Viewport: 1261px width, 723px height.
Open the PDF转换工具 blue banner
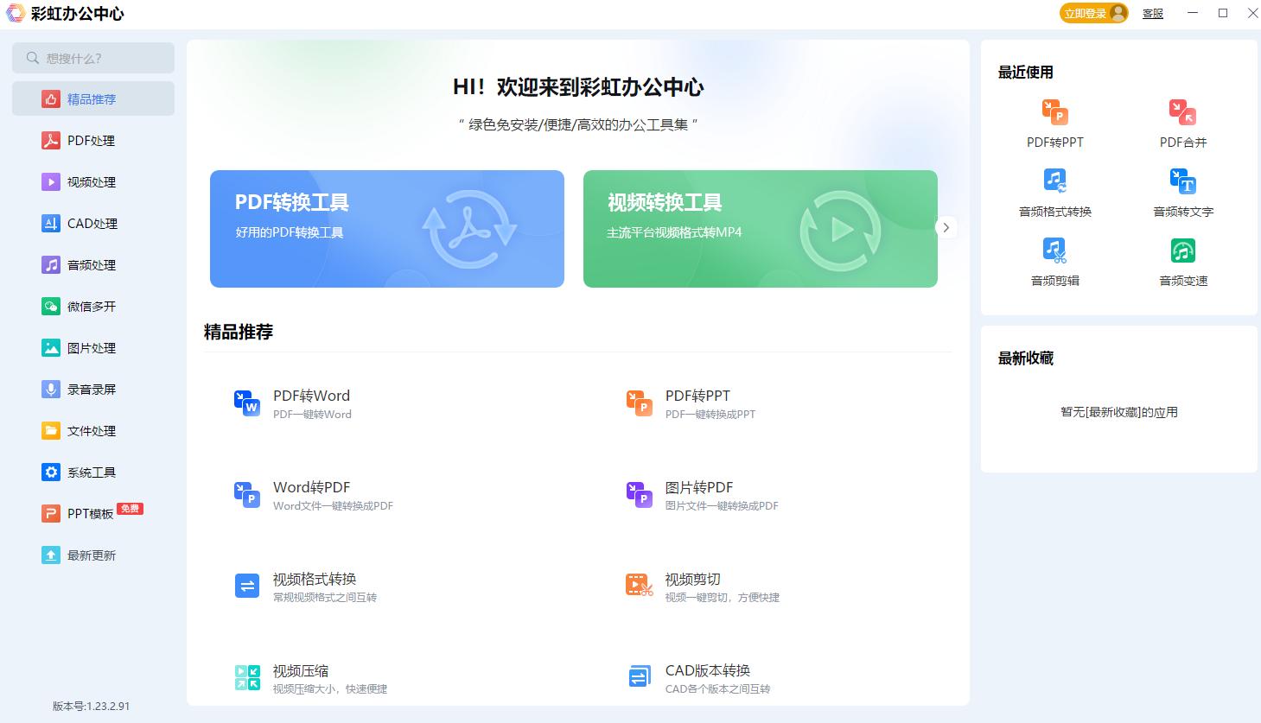click(386, 228)
